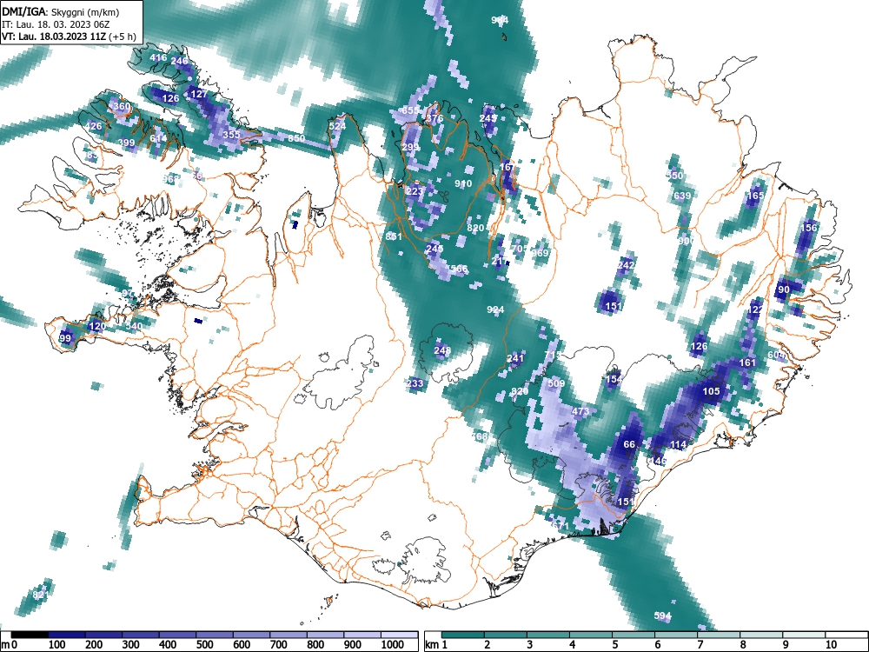
Task: Click the 248 visibility value
Action: click(x=442, y=350)
